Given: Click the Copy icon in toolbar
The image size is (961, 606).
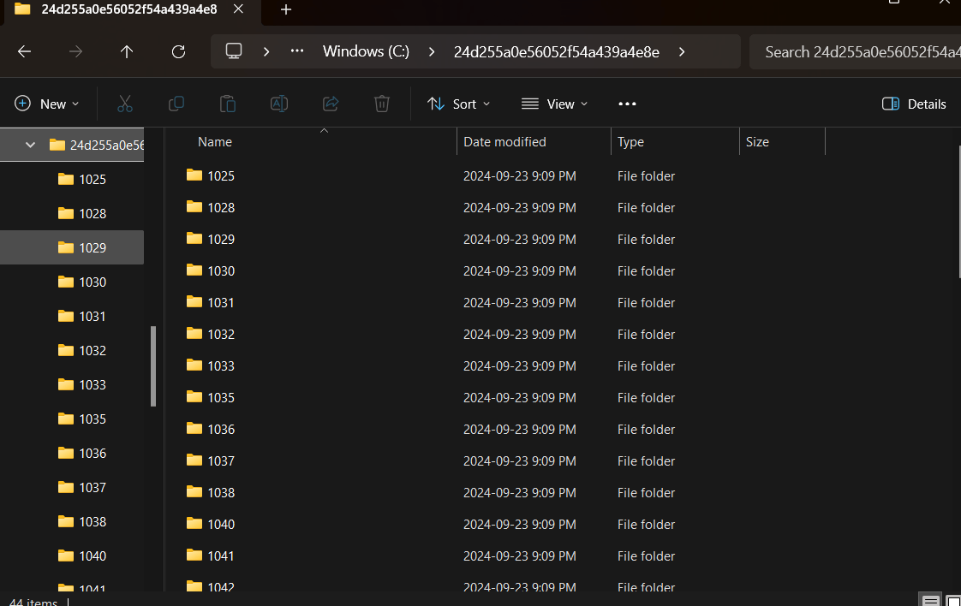Looking at the screenshot, I should pyautogui.click(x=176, y=104).
